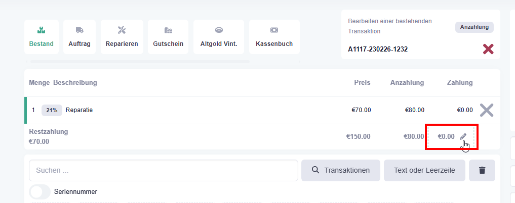Open the Bestand category tile
Image resolution: width=515 pixels, height=203 pixels.
(42, 37)
